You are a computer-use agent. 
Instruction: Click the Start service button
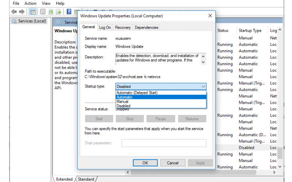(99, 119)
